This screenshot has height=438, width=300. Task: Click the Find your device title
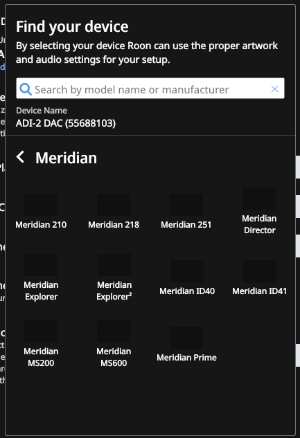pyautogui.click(x=72, y=27)
